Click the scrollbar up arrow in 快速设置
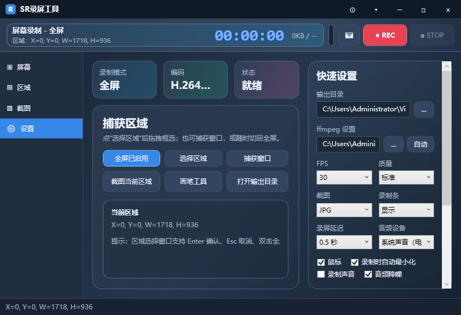 click(446, 66)
